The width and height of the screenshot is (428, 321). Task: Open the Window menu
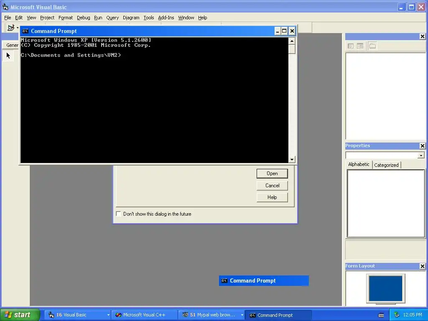point(186,18)
